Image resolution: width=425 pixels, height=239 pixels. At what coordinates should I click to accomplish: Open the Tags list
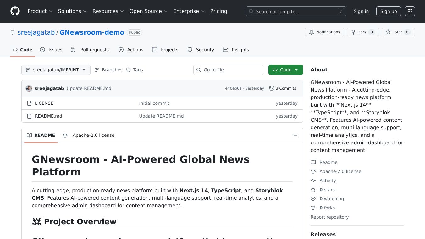135,70
